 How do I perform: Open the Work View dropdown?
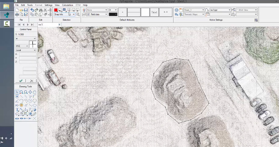pos(247,10)
